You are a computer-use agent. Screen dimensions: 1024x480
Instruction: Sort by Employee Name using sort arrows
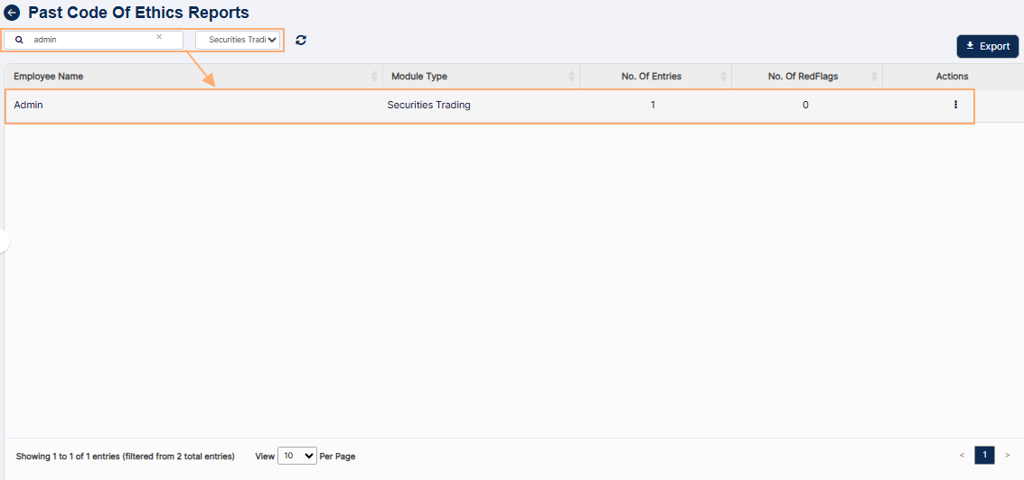tap(374, 77)
